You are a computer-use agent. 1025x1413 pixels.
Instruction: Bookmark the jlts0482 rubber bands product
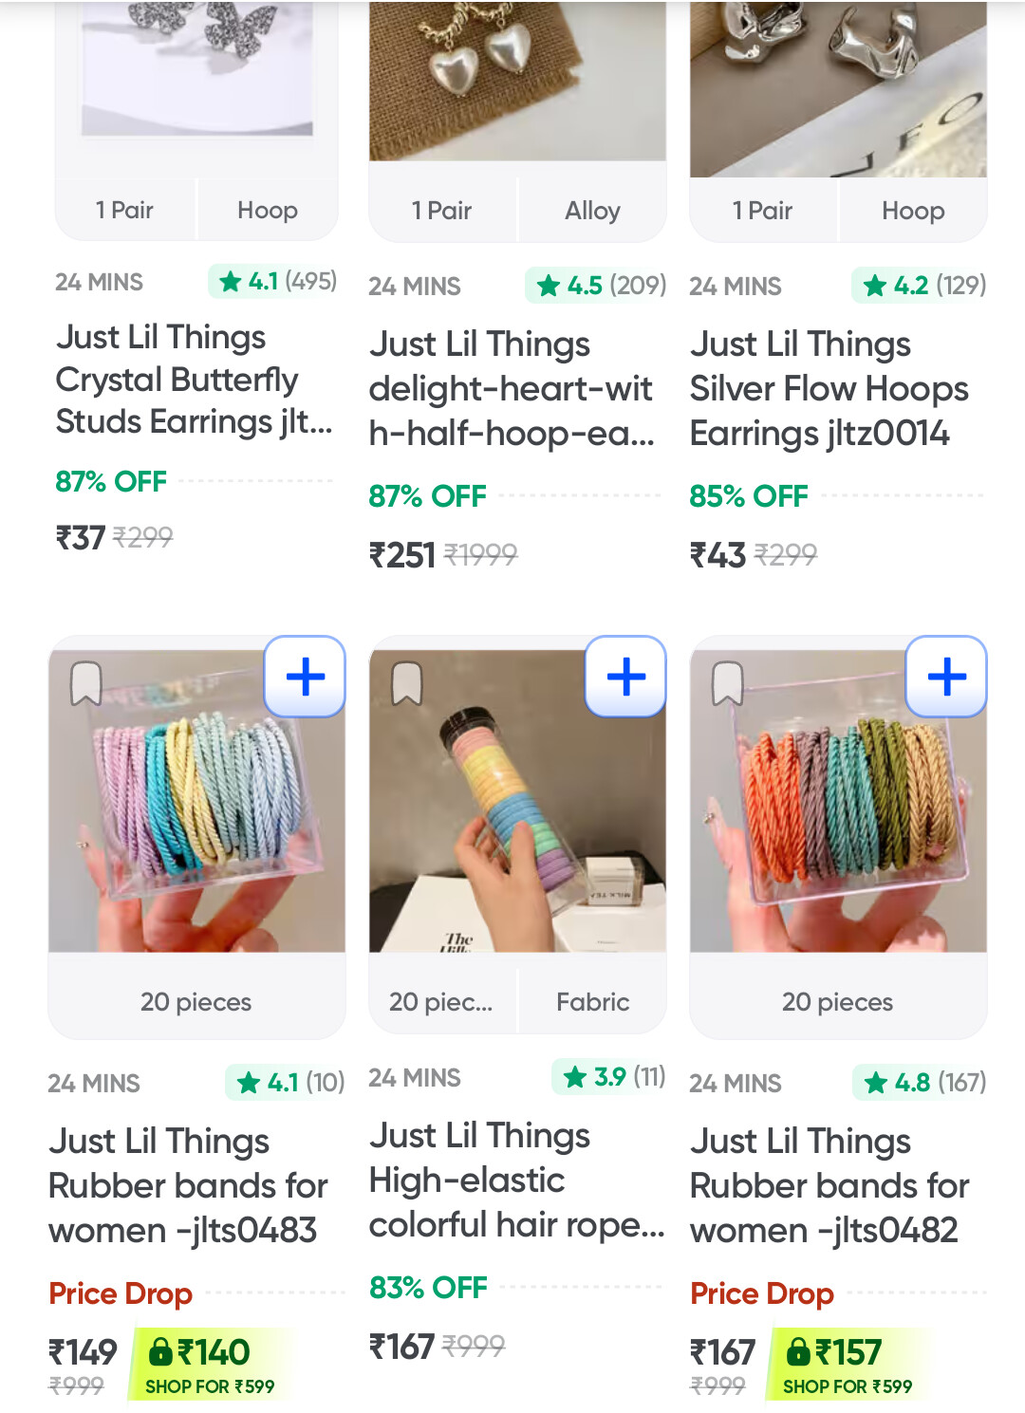click(x=728, y=682)
